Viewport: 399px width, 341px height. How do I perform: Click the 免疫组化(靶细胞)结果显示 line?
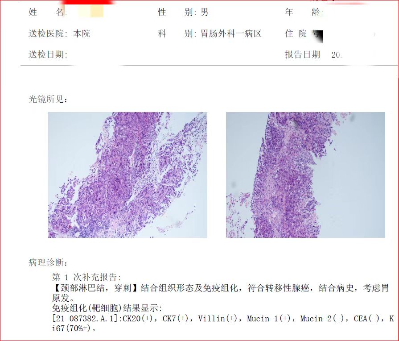click(x=107, y=309)
